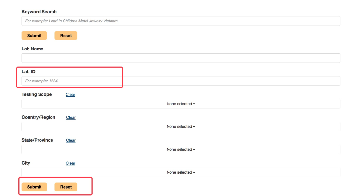Viewport: 350px width, 196px height.
Task: Focus the Lab Name input box
Action: pyautogui.click(x=181, y=58)
